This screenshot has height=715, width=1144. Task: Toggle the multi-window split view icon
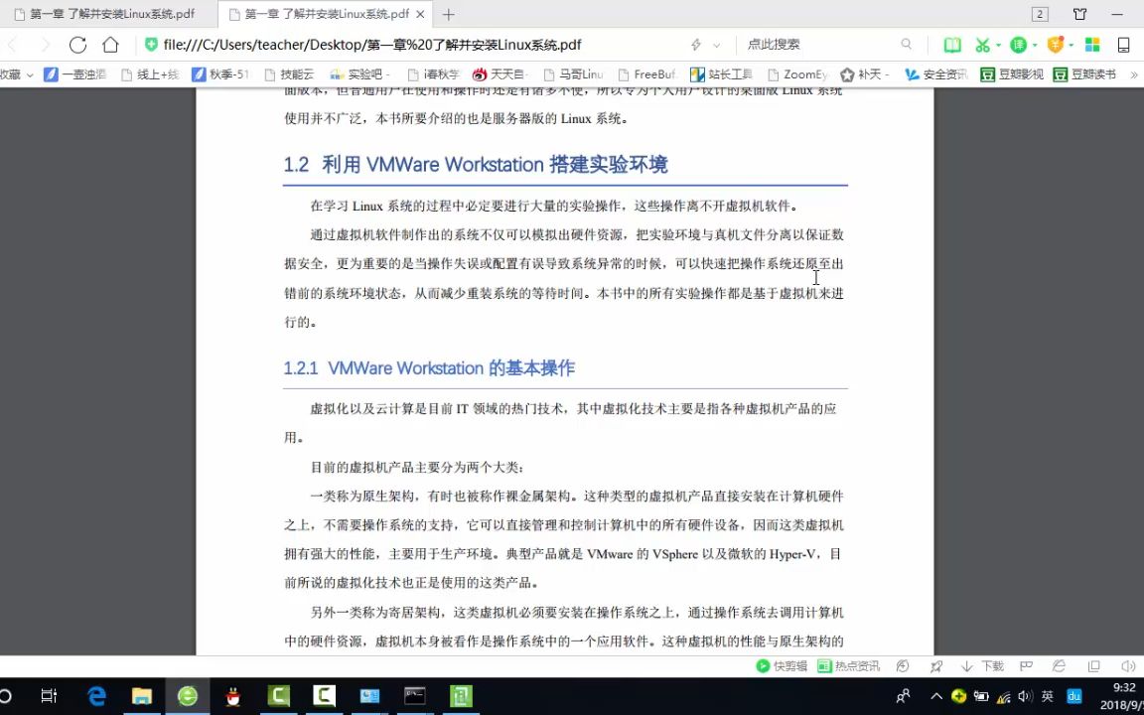(x=1093, y=666)
